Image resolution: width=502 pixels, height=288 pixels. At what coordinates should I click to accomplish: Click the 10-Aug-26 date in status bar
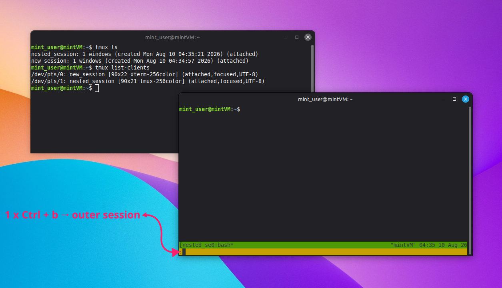pyautogui.click(x=453, y=245)
